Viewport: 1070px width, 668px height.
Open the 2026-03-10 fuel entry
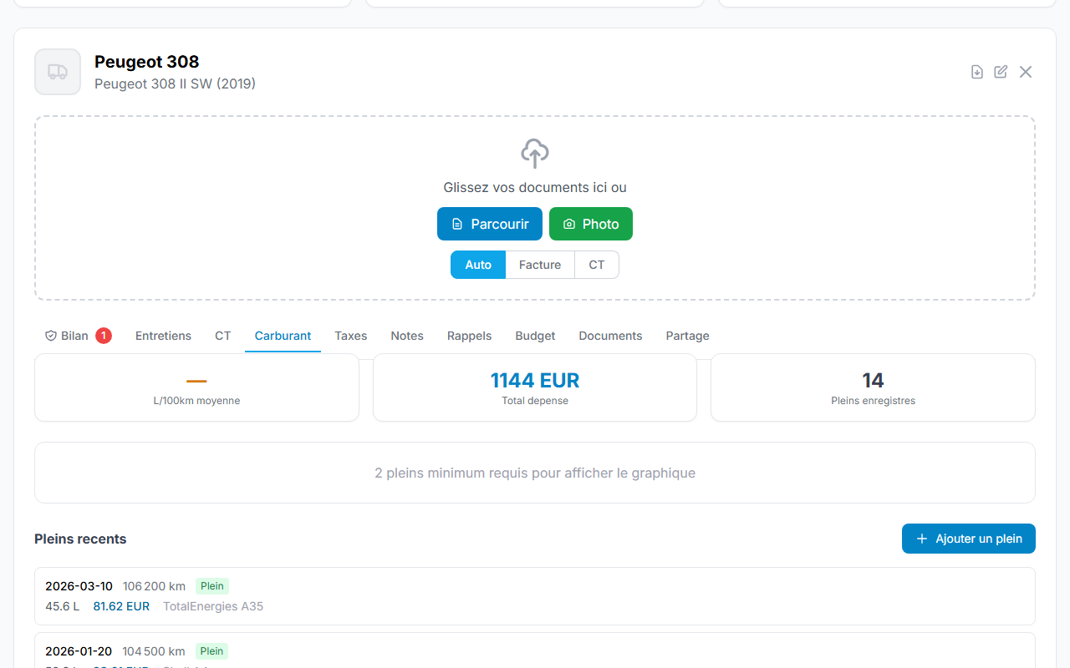(x=535, y=596)
